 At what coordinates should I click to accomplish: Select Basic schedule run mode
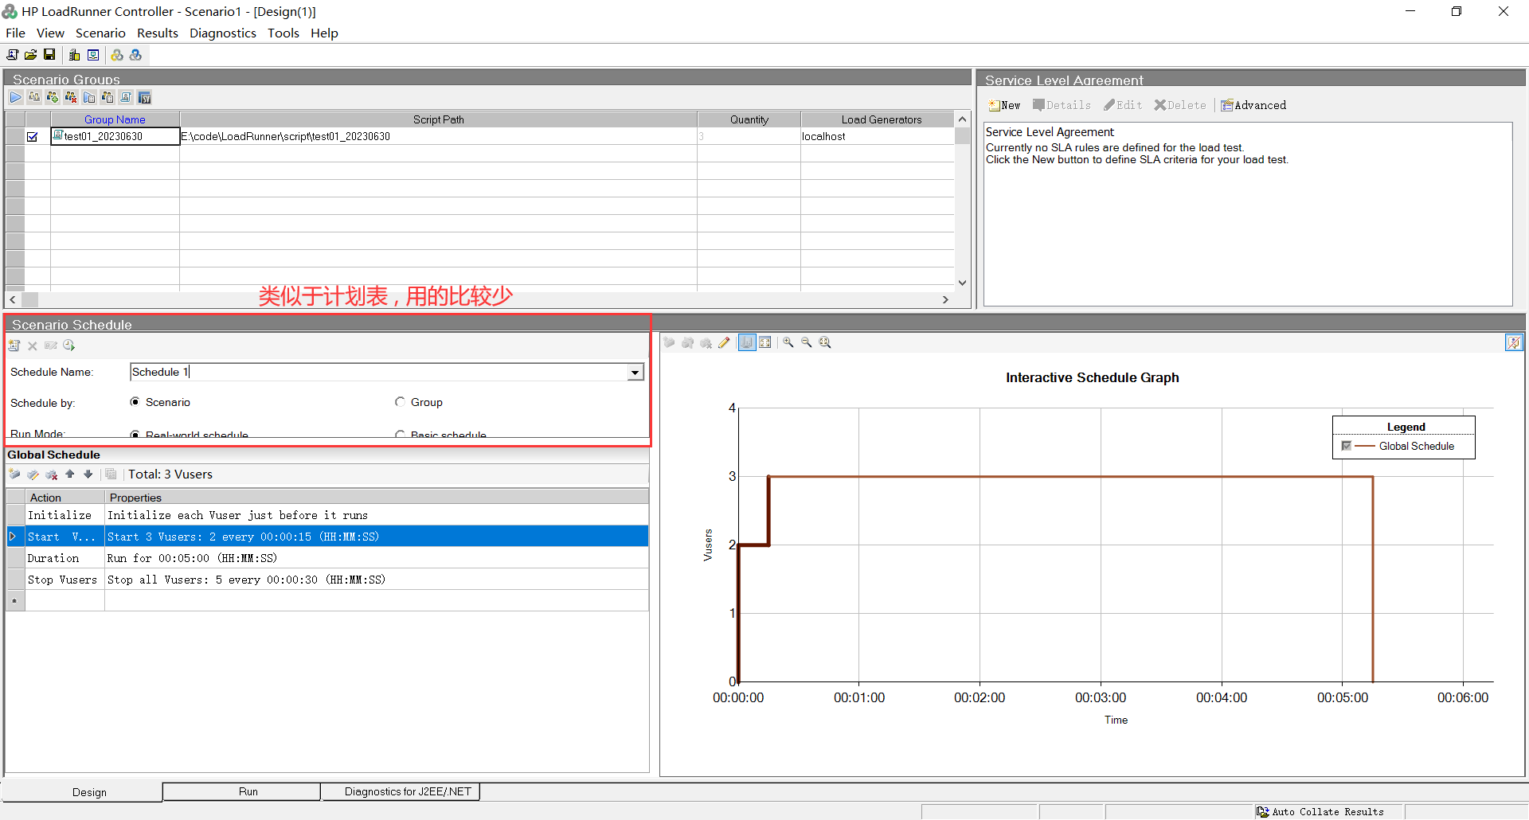click(400, 434)
